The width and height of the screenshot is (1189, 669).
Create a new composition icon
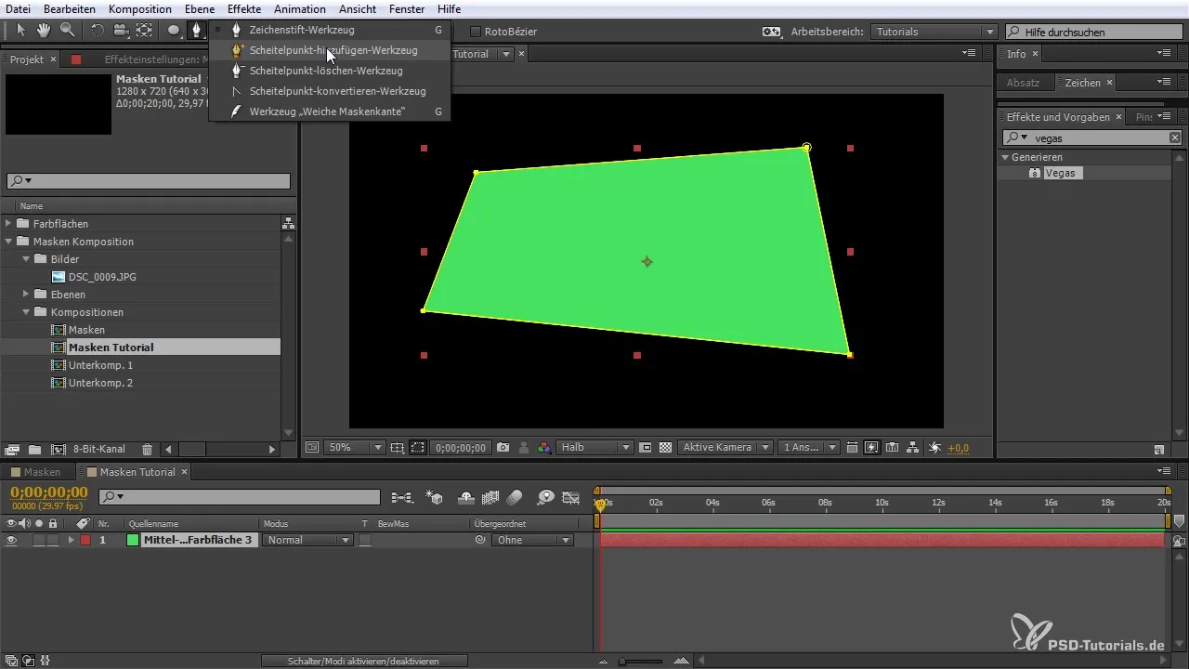[58, 449]
